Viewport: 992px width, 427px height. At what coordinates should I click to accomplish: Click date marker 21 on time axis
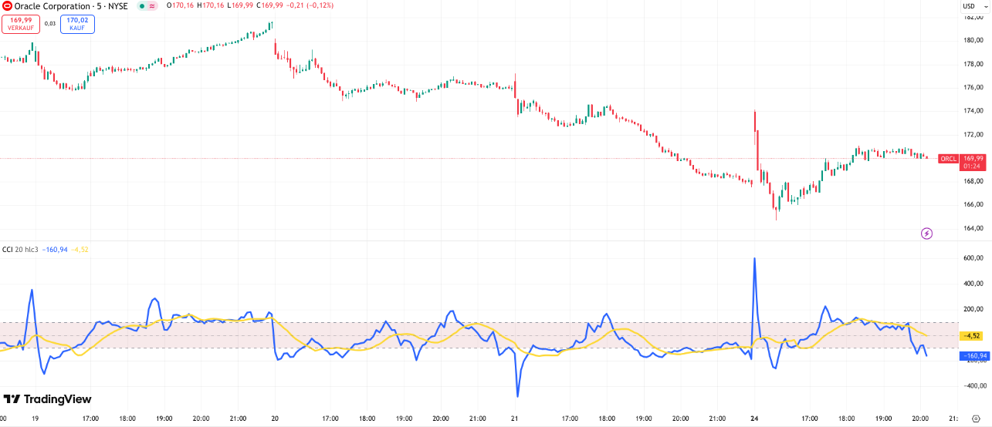[515, 419]
